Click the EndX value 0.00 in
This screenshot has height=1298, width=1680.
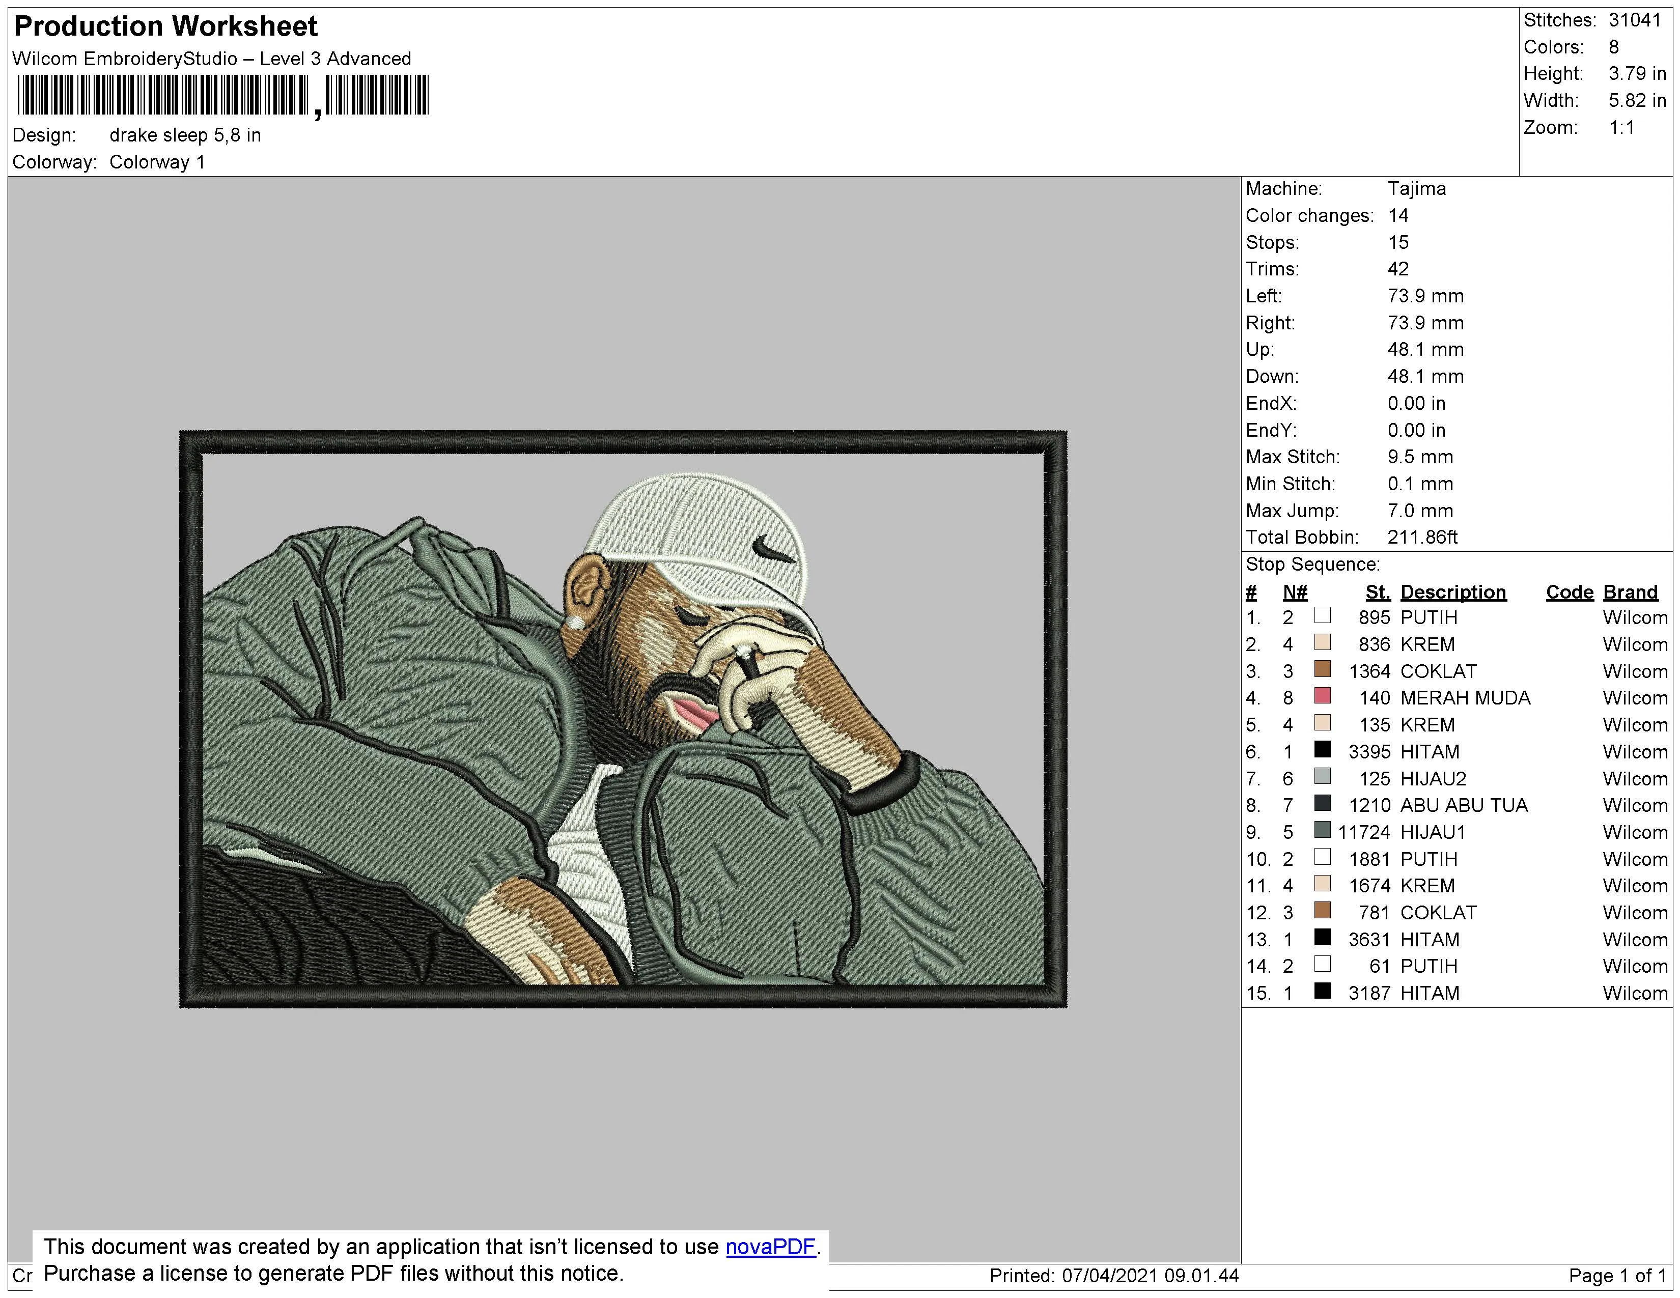(1416, 403)
